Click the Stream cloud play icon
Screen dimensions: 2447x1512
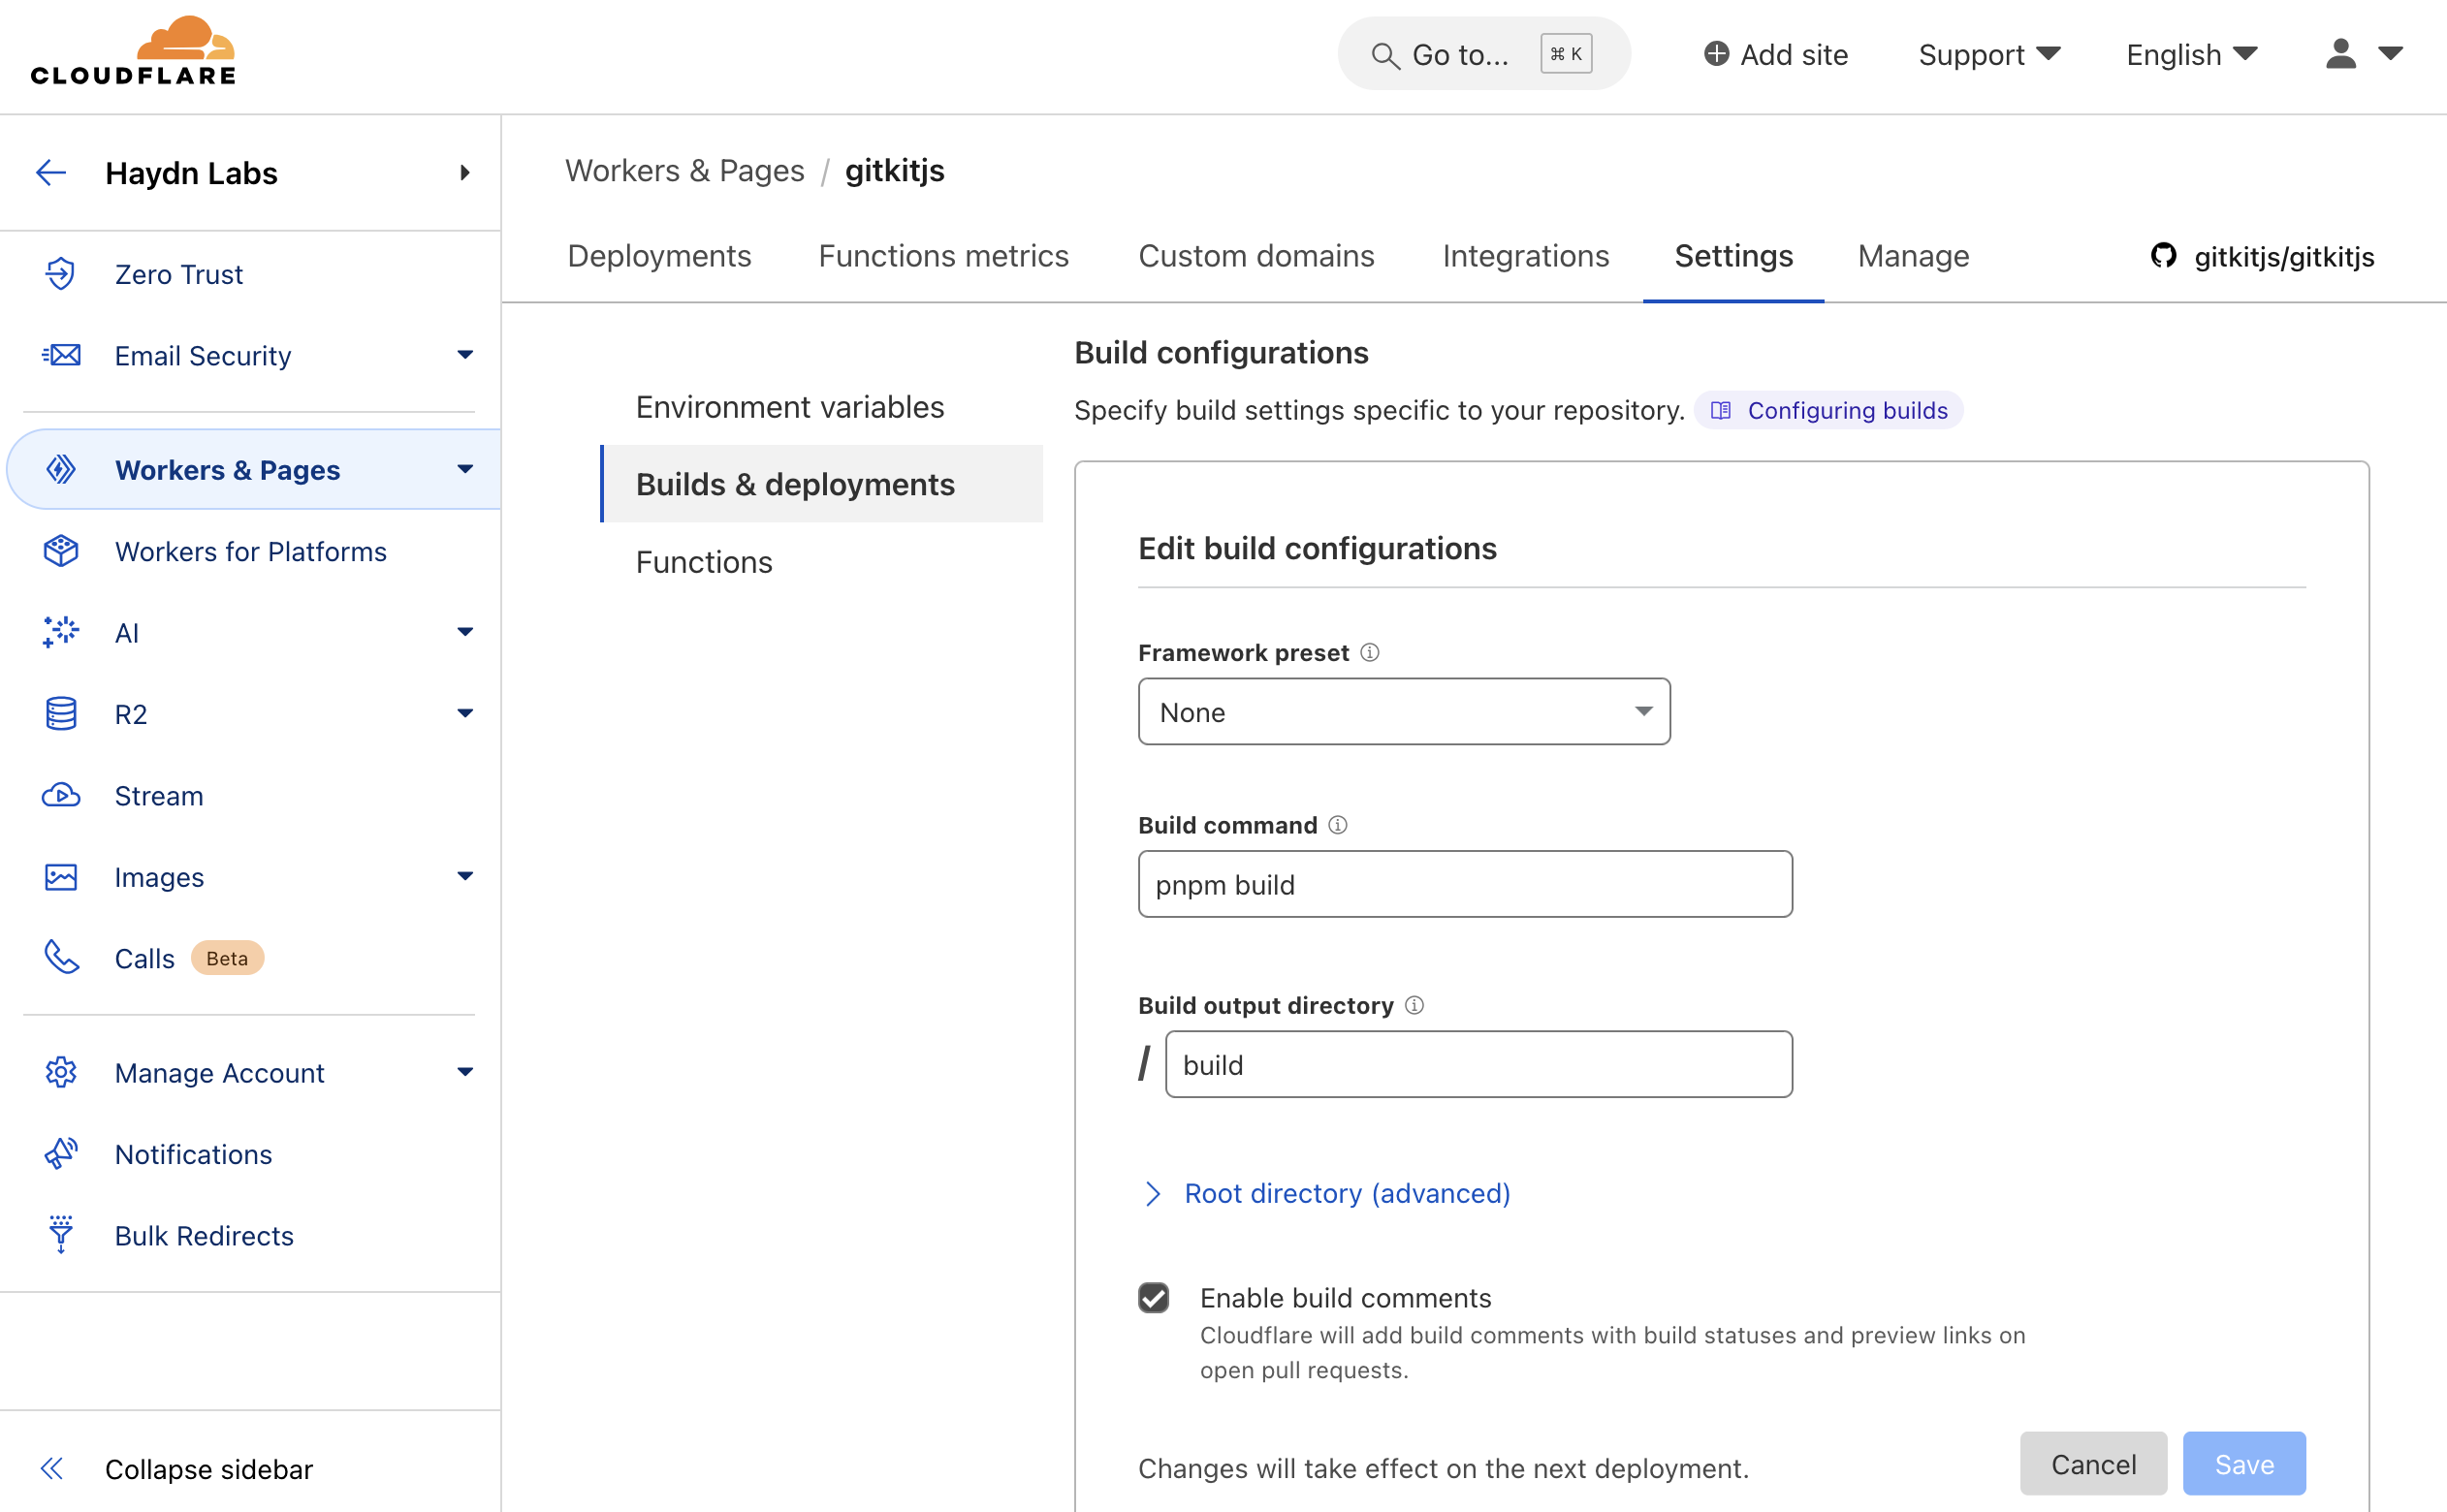(61, 795)
